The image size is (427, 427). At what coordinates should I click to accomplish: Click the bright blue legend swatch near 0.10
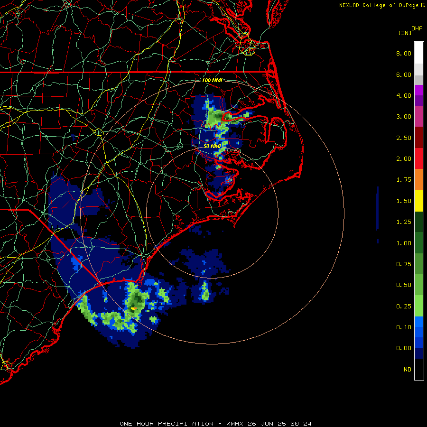[419, 322]
